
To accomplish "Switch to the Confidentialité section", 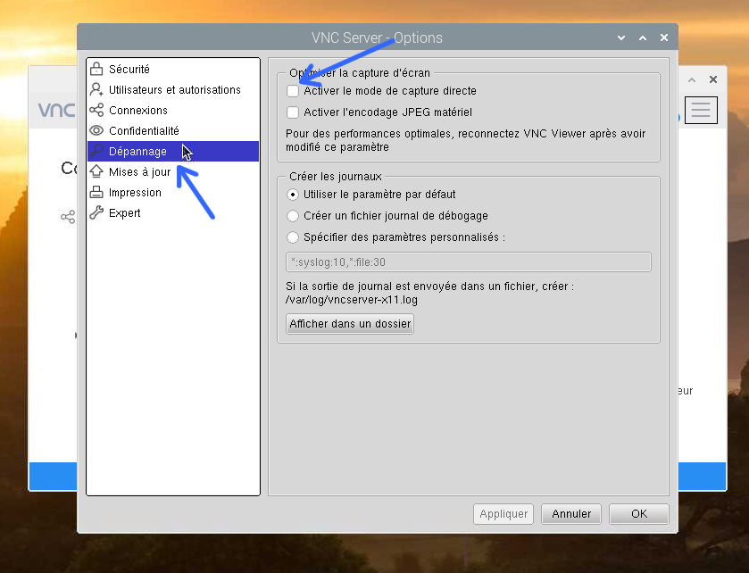I will [173, 130].
